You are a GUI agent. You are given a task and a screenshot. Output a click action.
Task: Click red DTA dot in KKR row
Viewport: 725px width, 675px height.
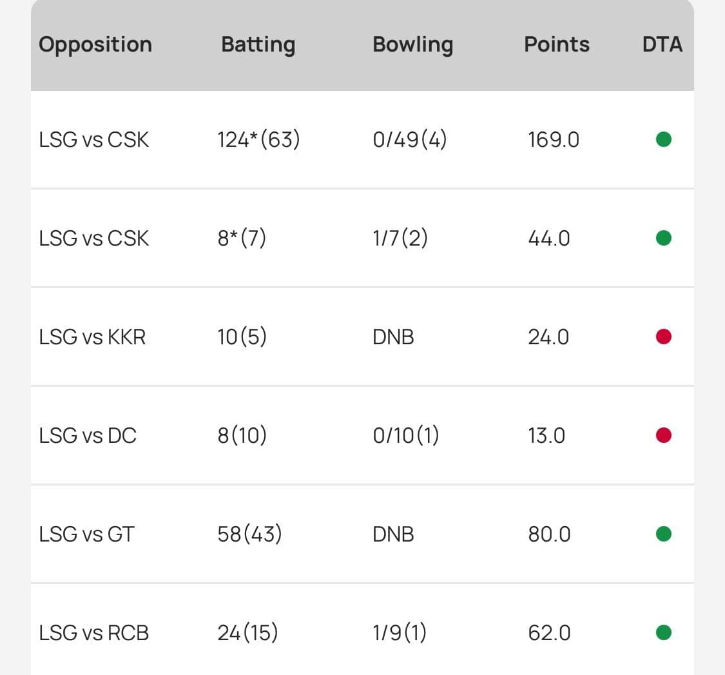point(664,337)
